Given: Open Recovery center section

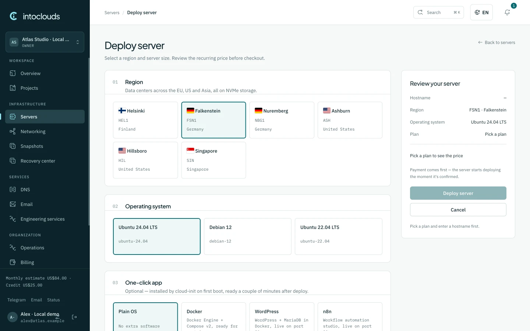Looking at the screenshot, I should [45, 161].
